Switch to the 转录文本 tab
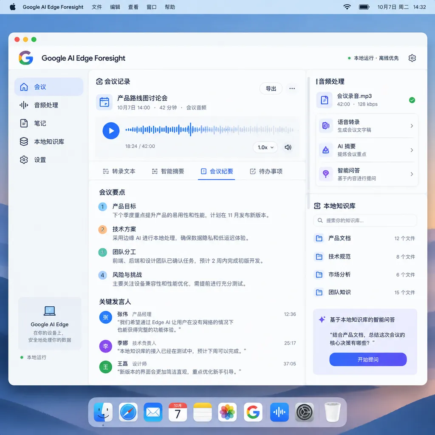Viewport: 435px width, 435px height. 119,172
